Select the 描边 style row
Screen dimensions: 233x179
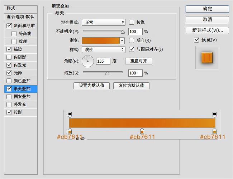pos(21,49)
